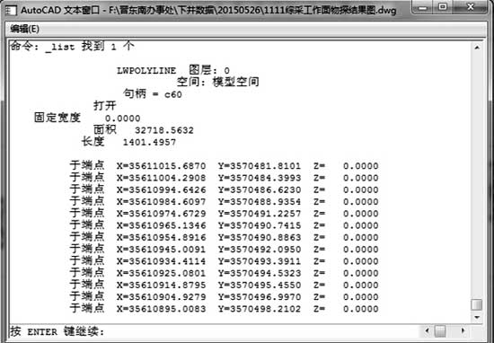494x343 pixels.
Task: Click the 面积 value 32718.5632
Action: [164, 130]
